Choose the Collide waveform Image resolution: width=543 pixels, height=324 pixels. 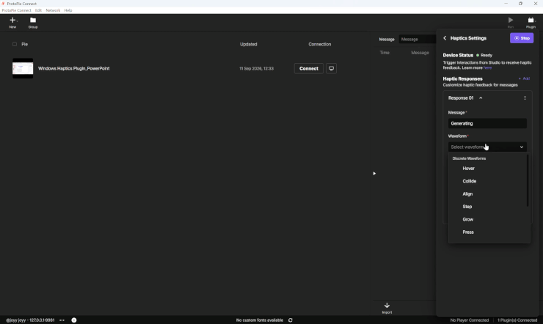(469, 181)
